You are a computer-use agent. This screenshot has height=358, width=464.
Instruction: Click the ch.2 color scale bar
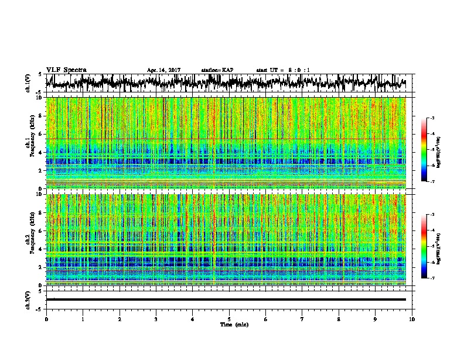tap(424, 246)
